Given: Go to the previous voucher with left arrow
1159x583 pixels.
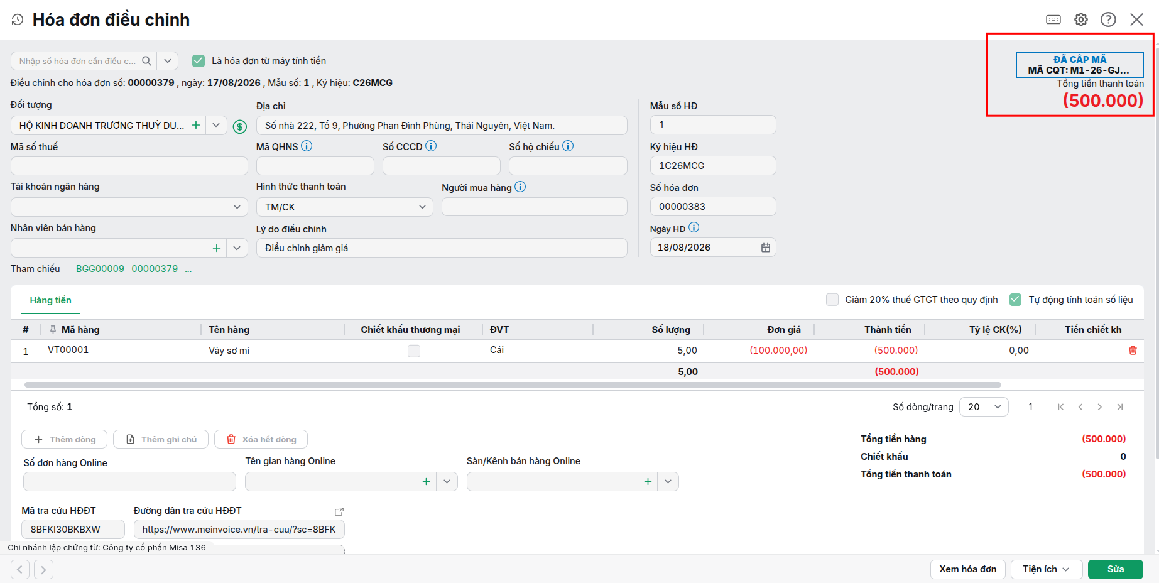Looking at the screenshot, I should (x=20, y=570).
